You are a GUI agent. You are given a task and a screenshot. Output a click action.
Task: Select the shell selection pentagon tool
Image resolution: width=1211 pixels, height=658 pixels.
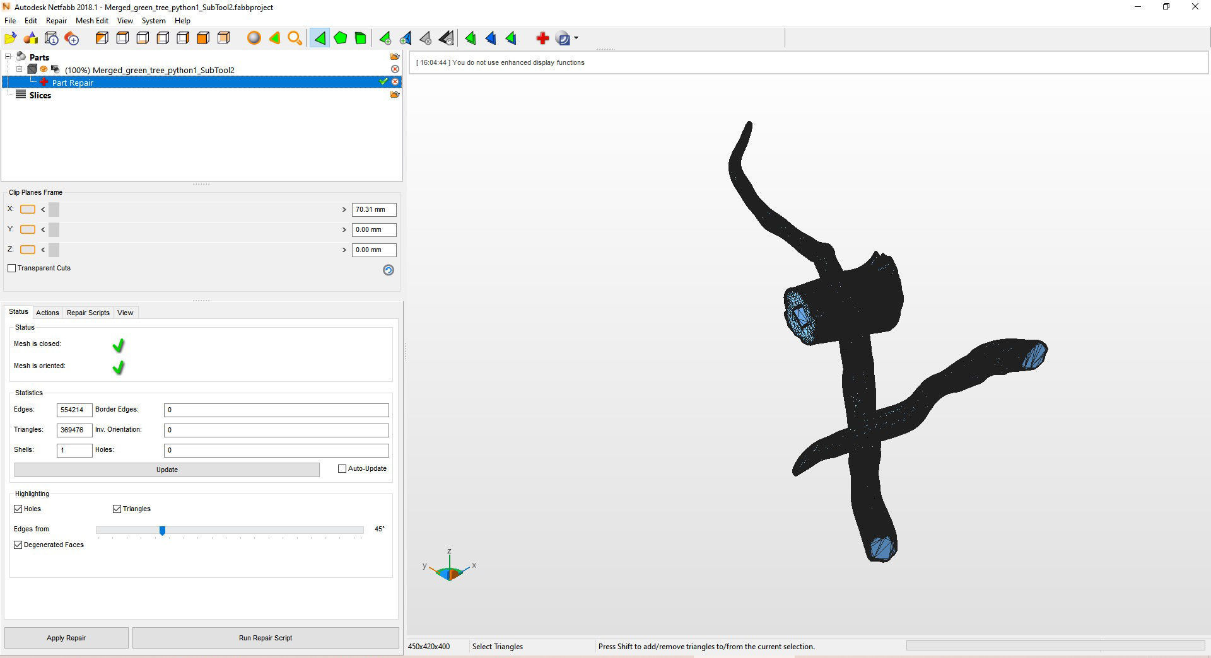pyautogui.click(x=341, y=38)
